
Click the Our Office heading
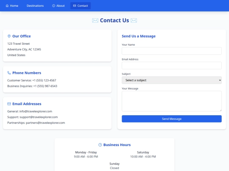tap(22, 36)
